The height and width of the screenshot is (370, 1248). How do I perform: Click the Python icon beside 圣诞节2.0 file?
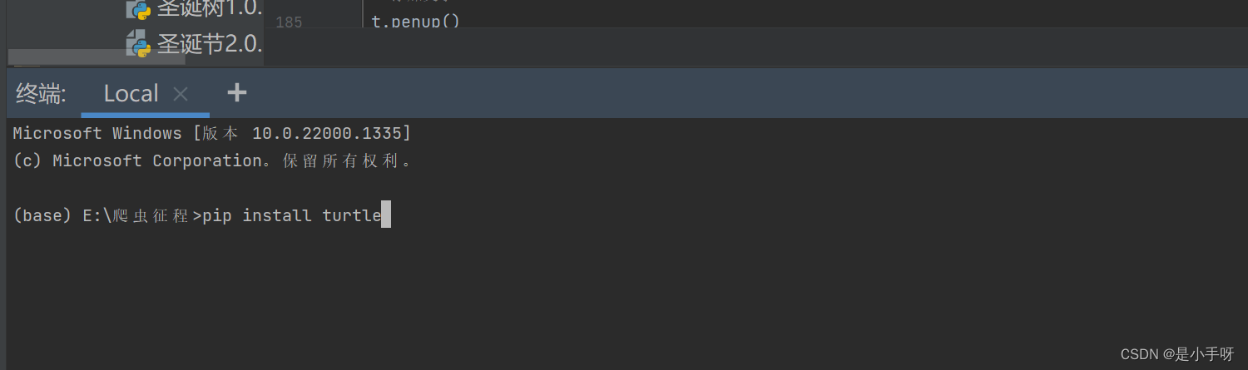(x=138, y=43)
